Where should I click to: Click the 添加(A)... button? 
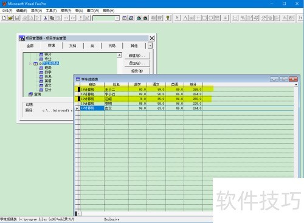[137, 63]
